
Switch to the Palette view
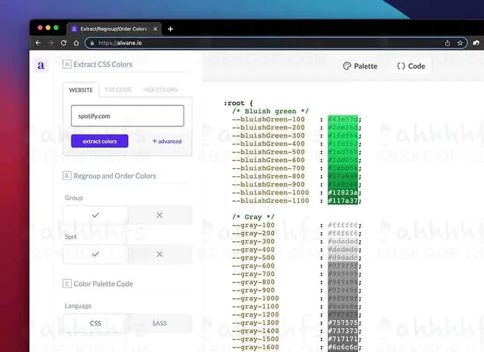pyautogui.click(x=360, y=66)
